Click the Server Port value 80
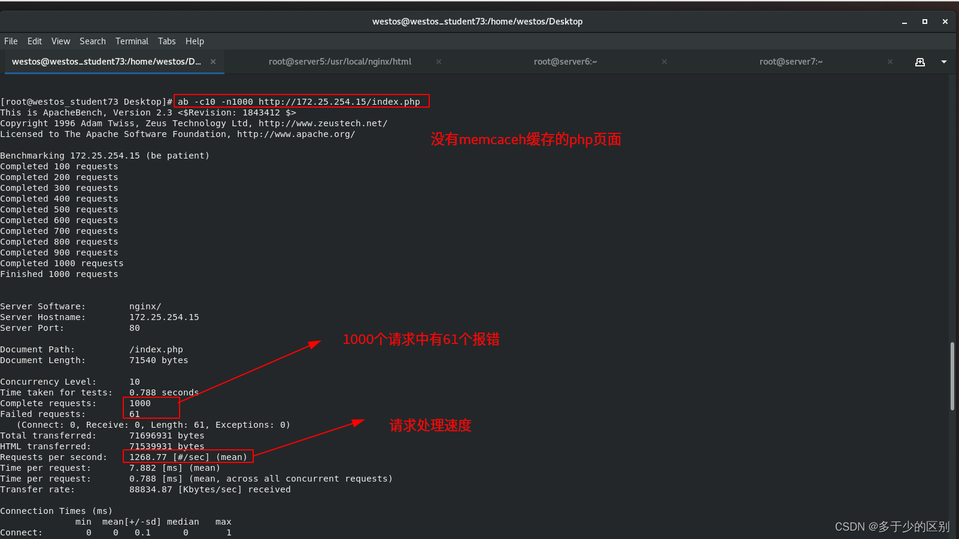This screenshot has width=959, height=539. [135, 328]
